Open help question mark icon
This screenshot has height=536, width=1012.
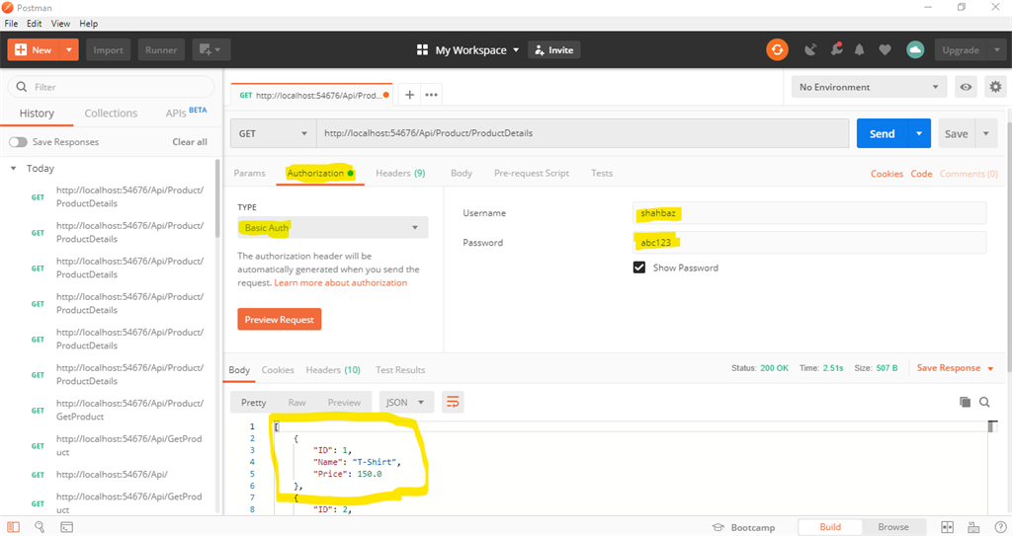(1000, 527)
